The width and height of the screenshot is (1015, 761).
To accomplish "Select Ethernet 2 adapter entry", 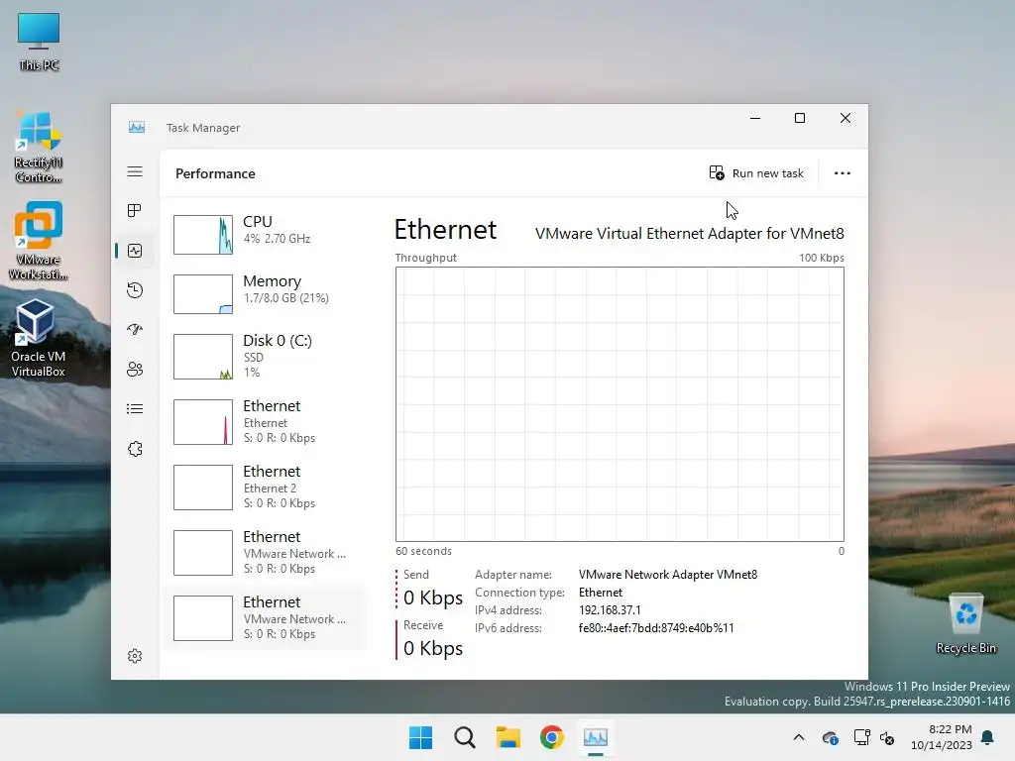I will tap(266, 487).
